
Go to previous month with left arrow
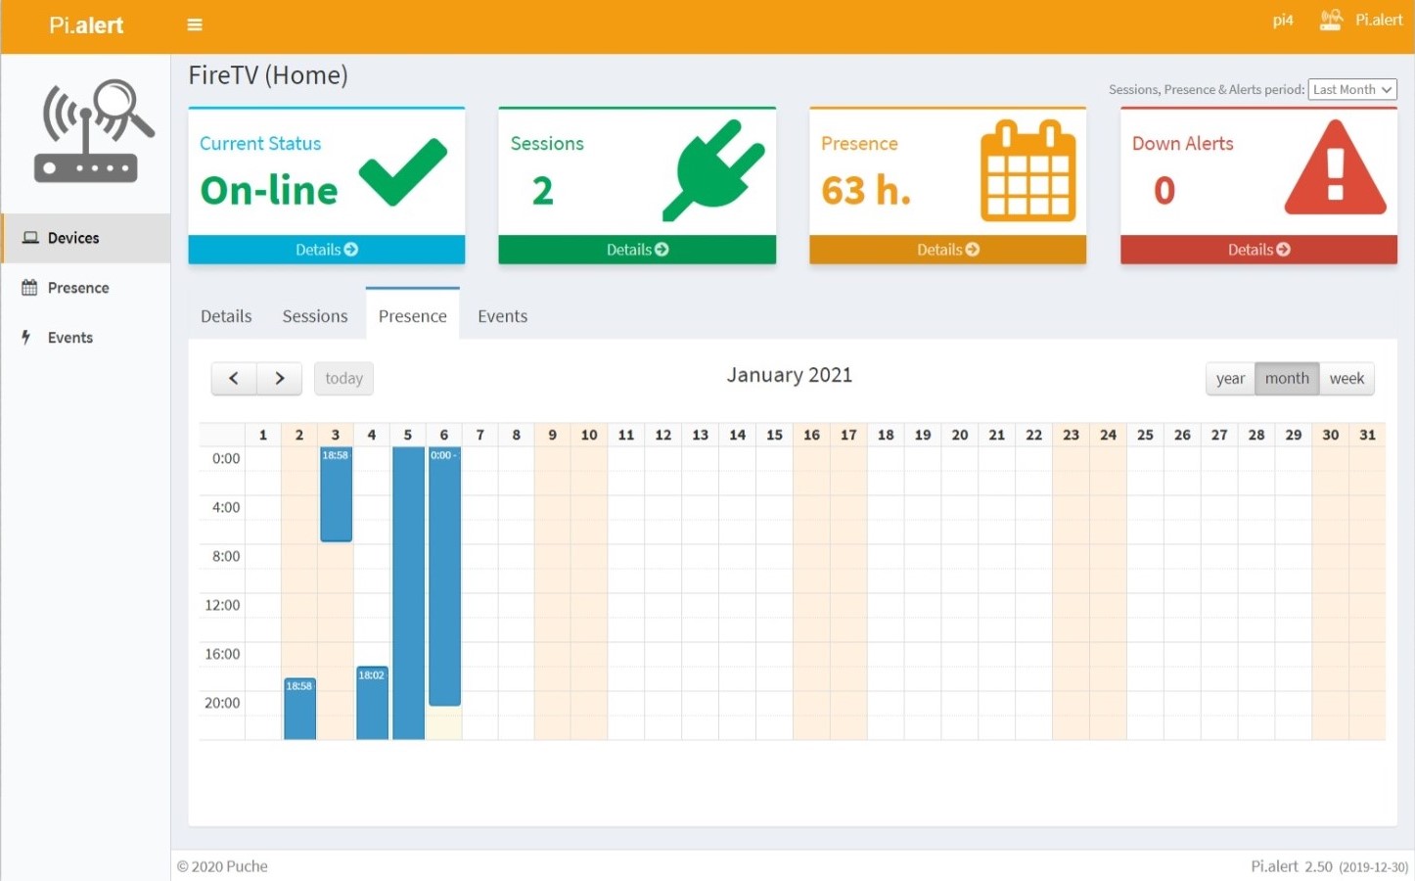234,378
